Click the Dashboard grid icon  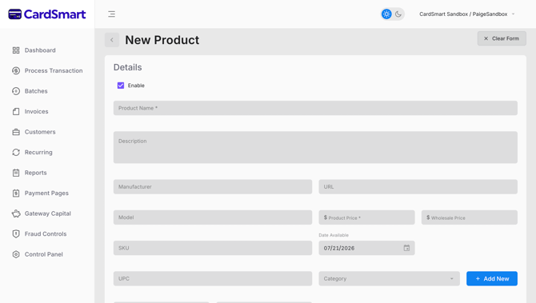pos(16,50)
